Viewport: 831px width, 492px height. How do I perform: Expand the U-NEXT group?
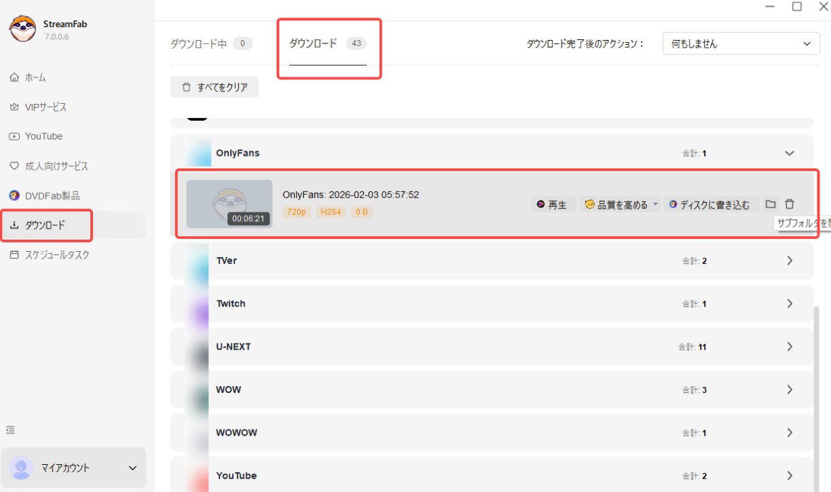789,347
